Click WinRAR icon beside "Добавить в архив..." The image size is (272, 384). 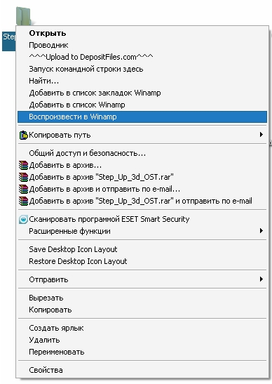[23, 165]
